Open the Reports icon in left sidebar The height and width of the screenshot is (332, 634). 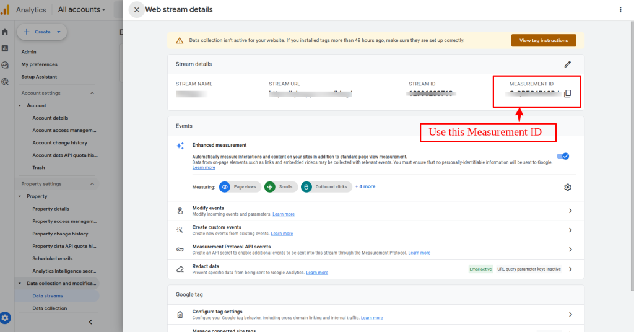pos(5,48)
